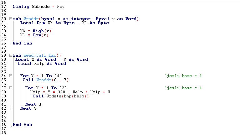The image size is (240, 135).
Task: Click the 'Next X' line
Action: pyautogui.click(x=33, y=104)
